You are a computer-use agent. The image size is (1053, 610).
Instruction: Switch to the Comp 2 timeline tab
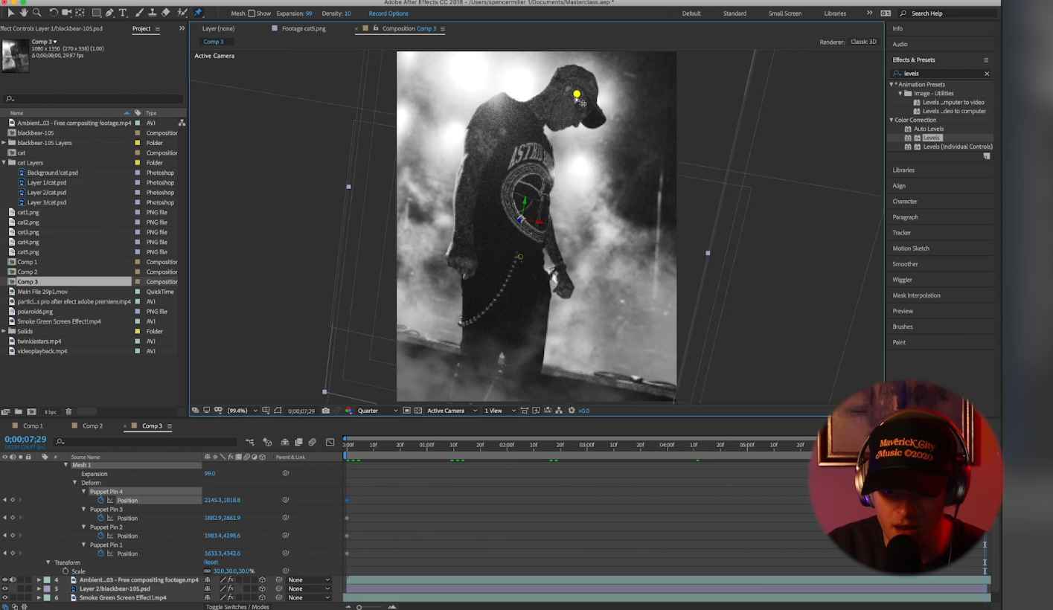(x=92, y=426)
